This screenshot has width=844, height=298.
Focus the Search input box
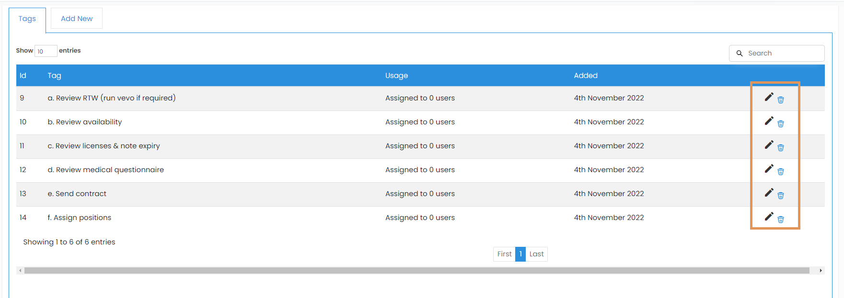(782, 53)
